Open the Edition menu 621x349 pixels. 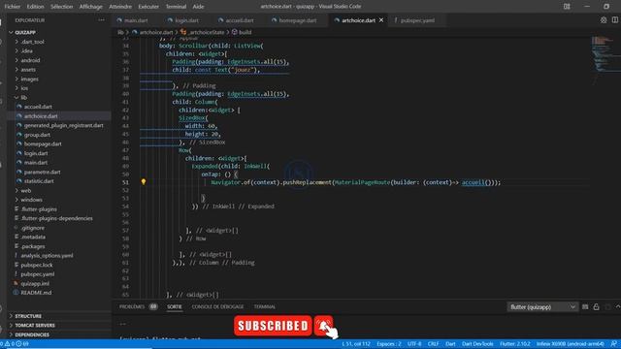tap(35, 7)
